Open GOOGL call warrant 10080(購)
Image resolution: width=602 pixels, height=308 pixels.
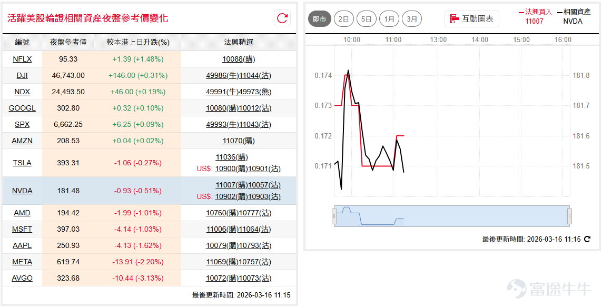click(x=222, y=108)
